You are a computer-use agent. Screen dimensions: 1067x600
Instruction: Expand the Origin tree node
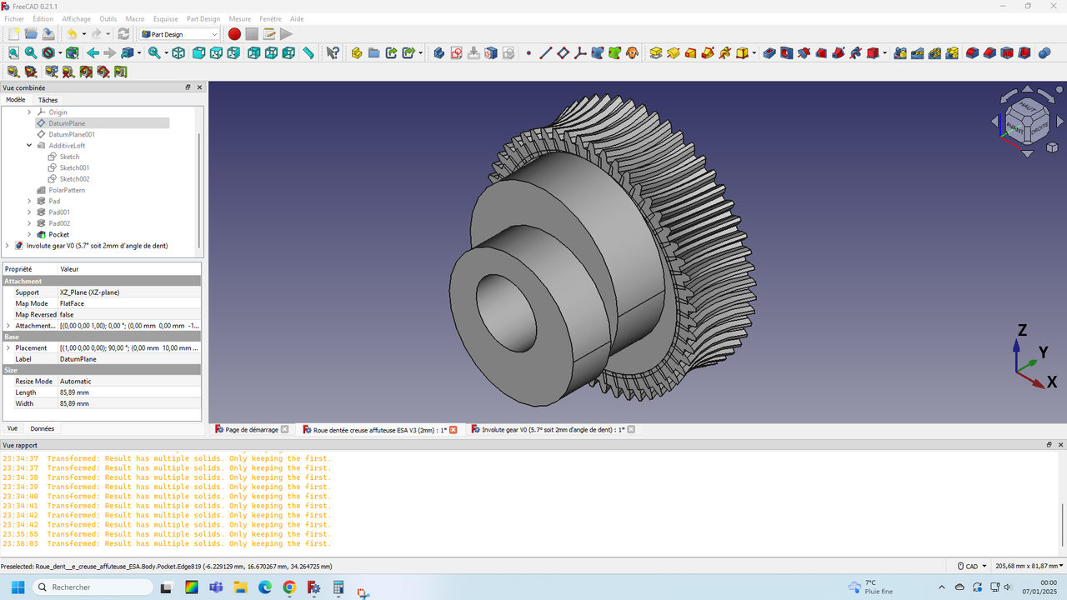click(x=29, y=112)
